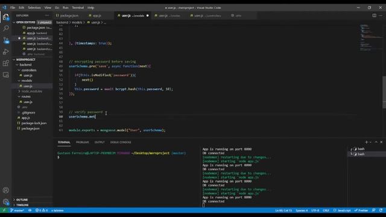
Task: Click Spaces indentation setting in status bar
Action: pos(302,210)
